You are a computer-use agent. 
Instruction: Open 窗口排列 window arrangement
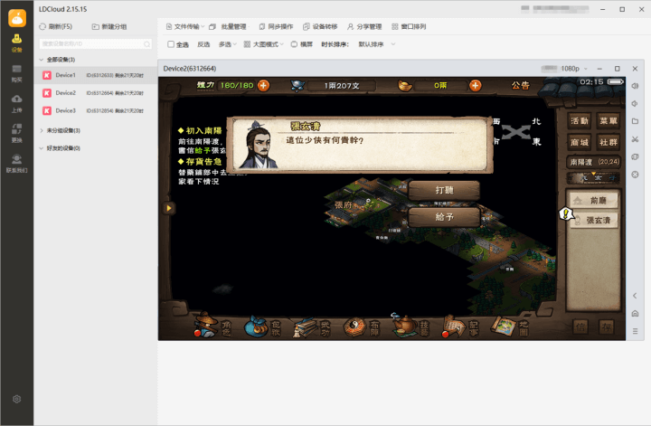pyautogui.click(x=409, y=26)
